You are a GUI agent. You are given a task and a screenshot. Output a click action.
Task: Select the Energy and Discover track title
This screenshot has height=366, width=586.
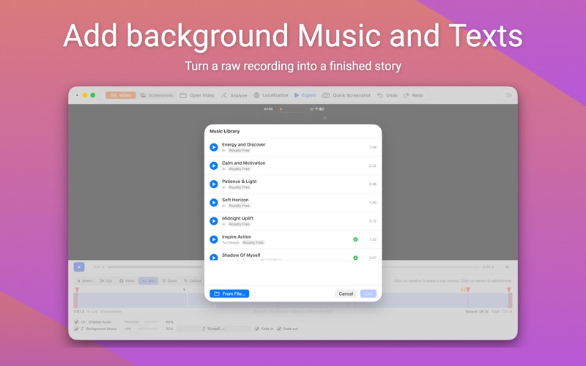pos(244,144)
